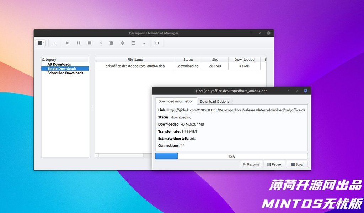Select the onlyoffice-desktopeditors_amd64.deb row file name
The width and height of the screenshot is (364, 213).
pyautogui.click(x=135, y=66)
